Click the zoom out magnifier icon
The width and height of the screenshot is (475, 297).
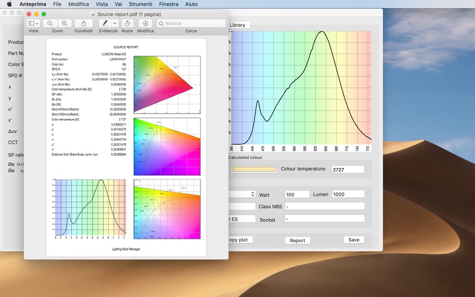tap(50, 23)
